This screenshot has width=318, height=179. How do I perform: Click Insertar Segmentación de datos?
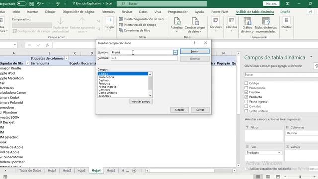click(x=142, y=19)
